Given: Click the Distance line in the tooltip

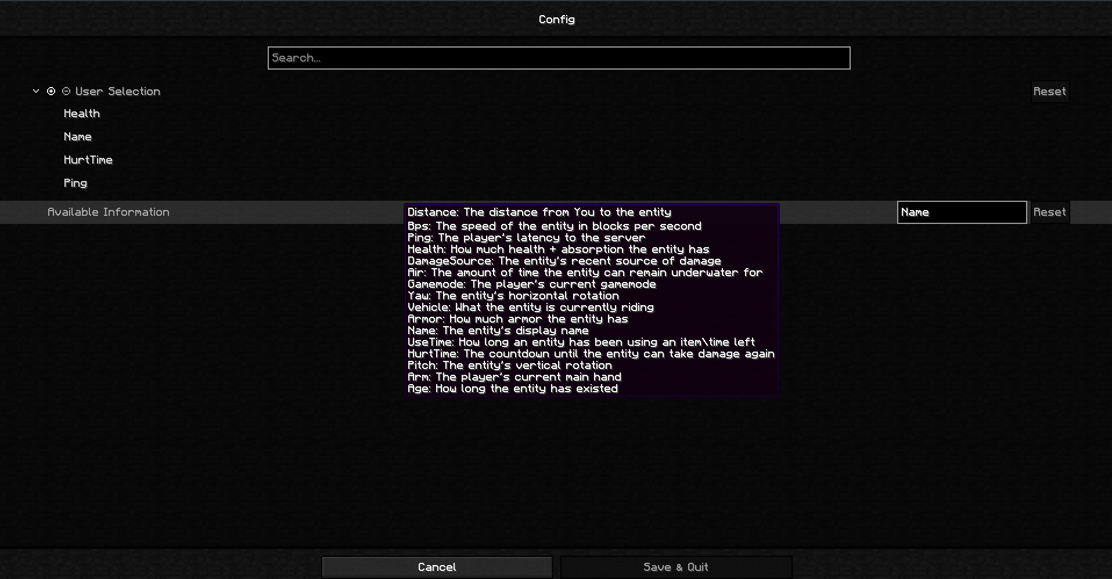Looking at the screenshot, I should pyautogui.click(x=539, y=212).
